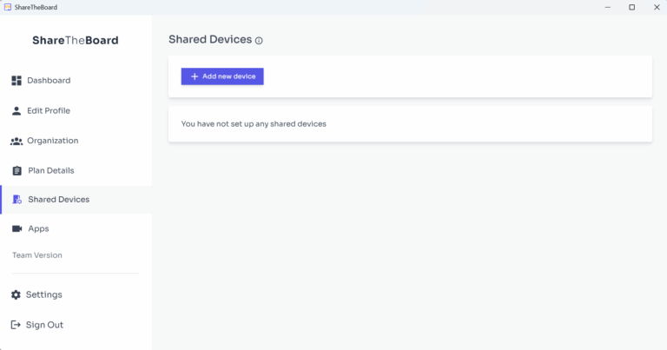Click the Organization group icon

[x=17, y=141]
